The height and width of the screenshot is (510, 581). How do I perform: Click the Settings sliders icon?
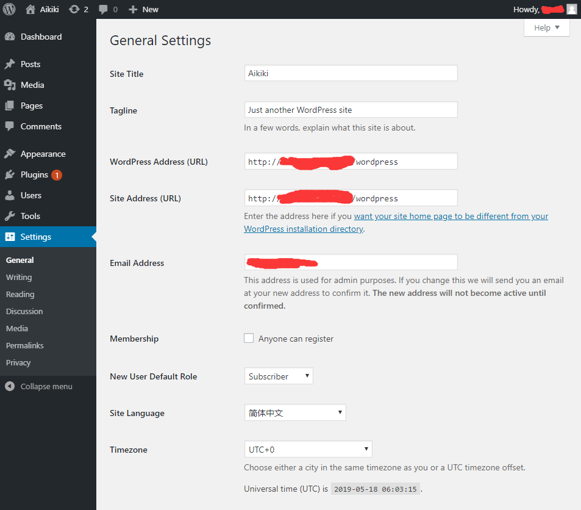point(10,237)
